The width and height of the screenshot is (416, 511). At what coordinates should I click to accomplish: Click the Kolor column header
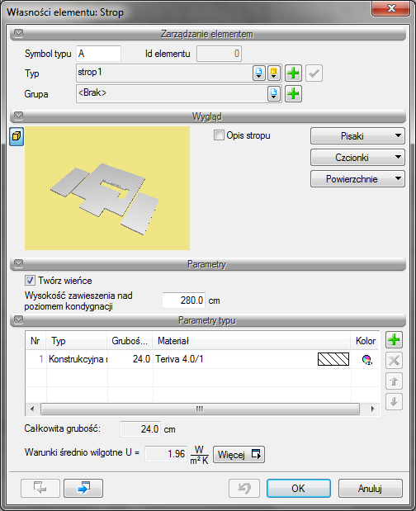pos(365,341)
